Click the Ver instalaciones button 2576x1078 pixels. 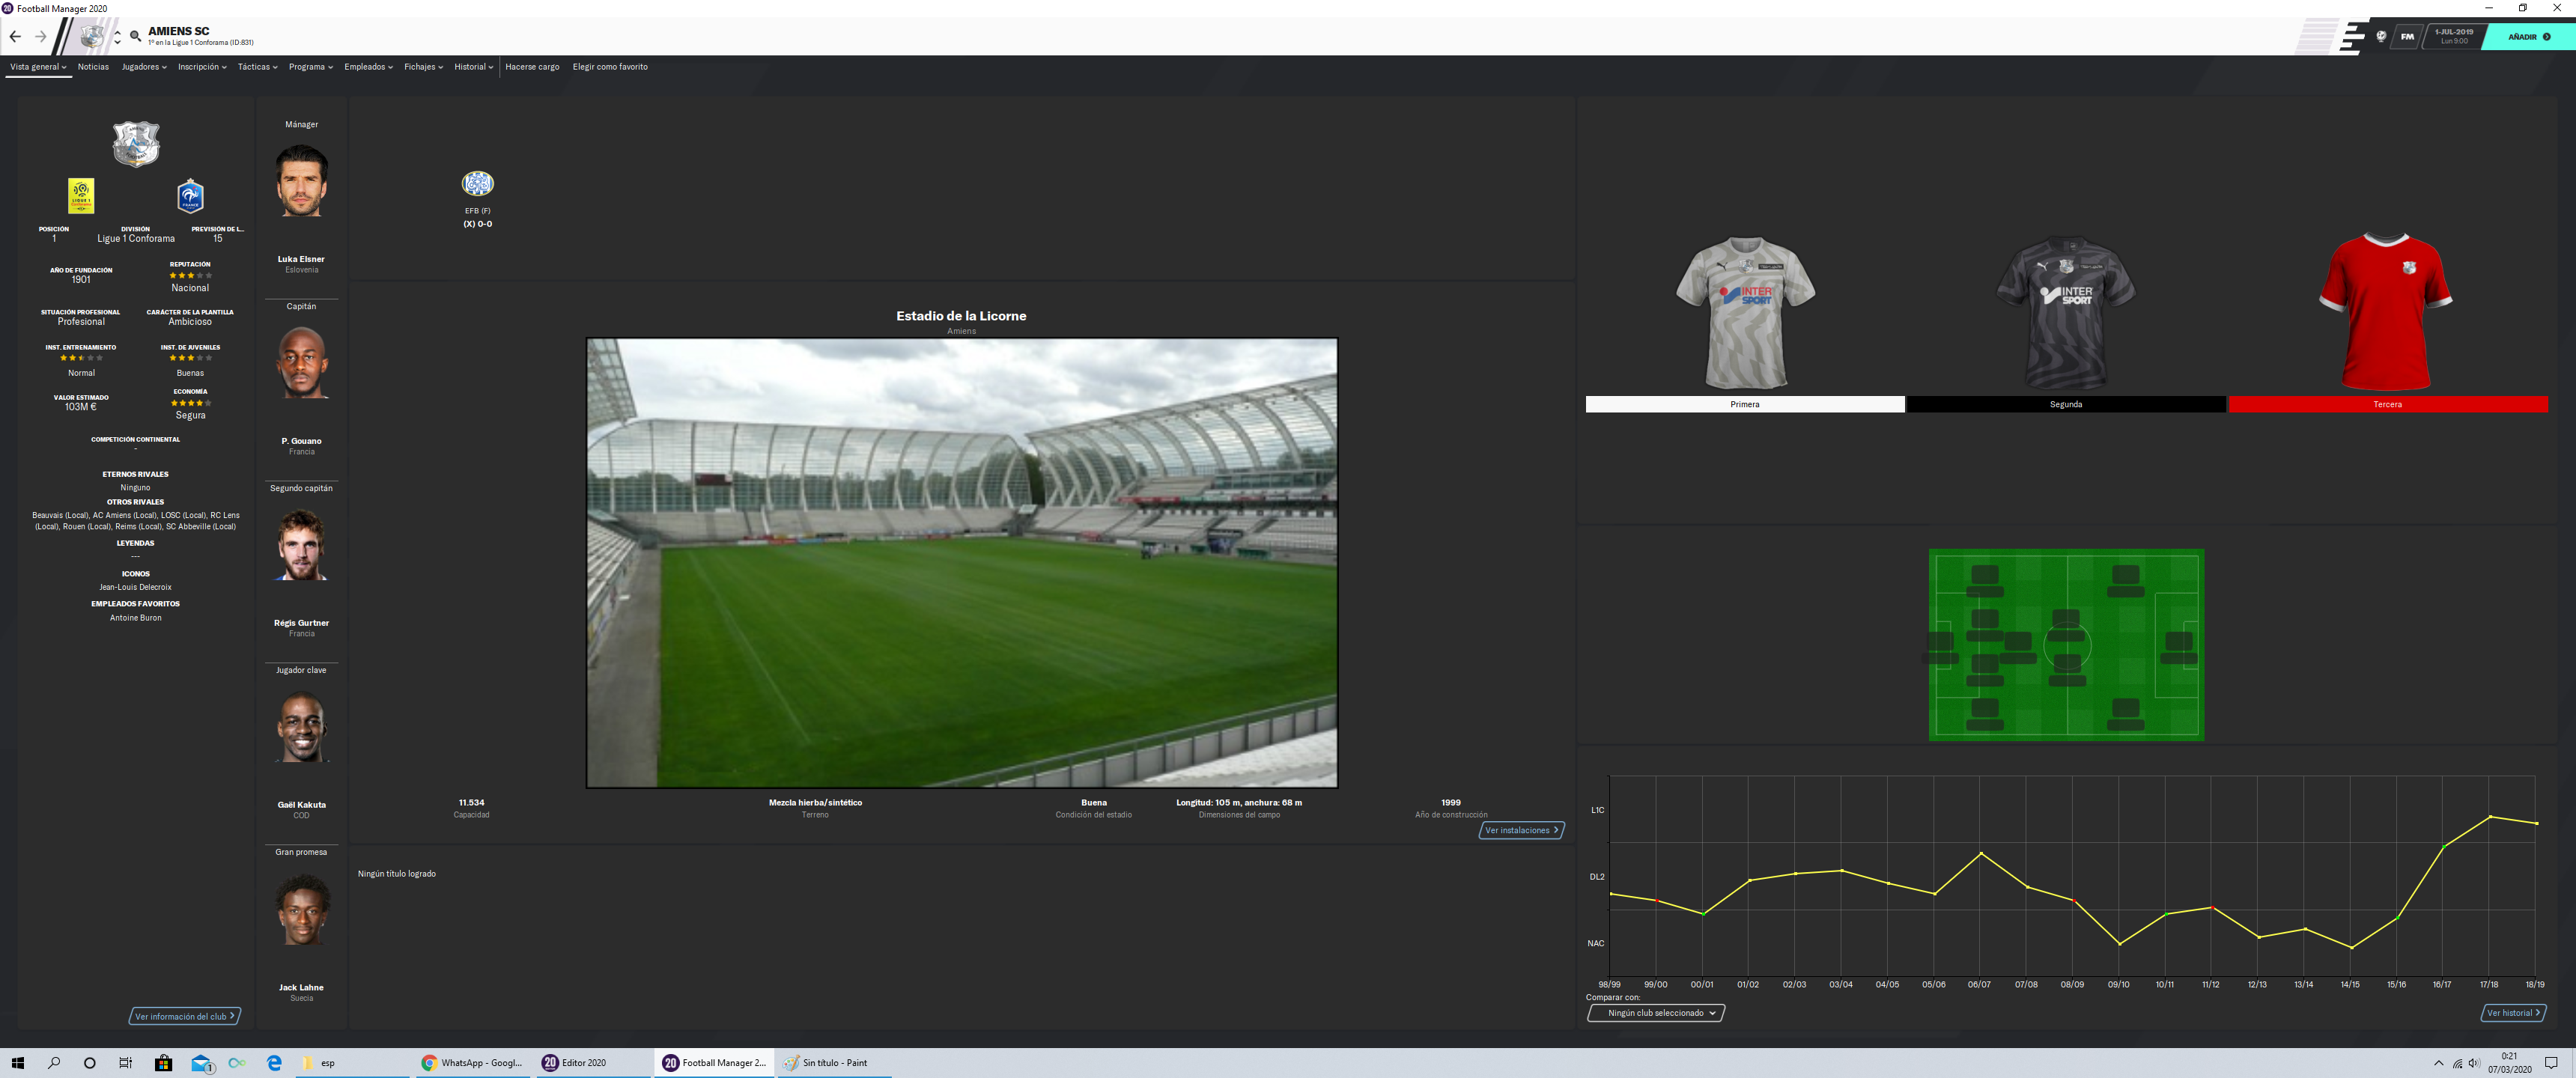(1521, 830)
